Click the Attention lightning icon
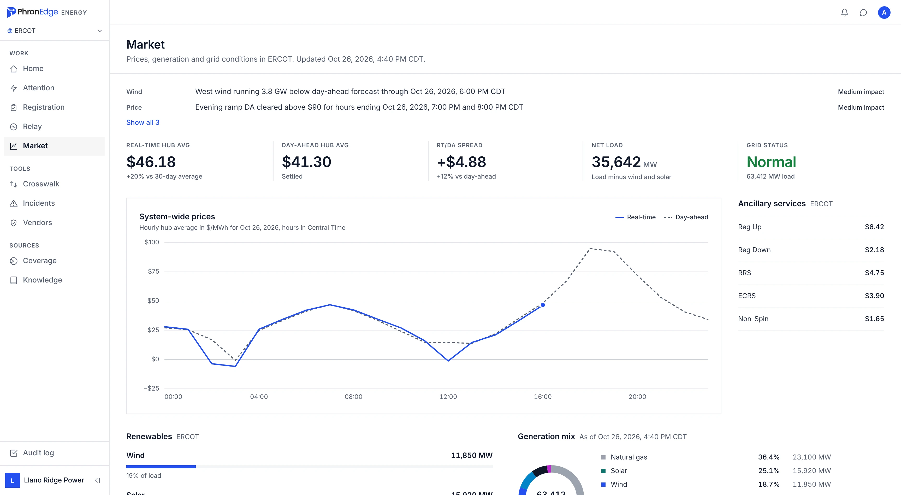The image size is (901, 495). (14, 88)
